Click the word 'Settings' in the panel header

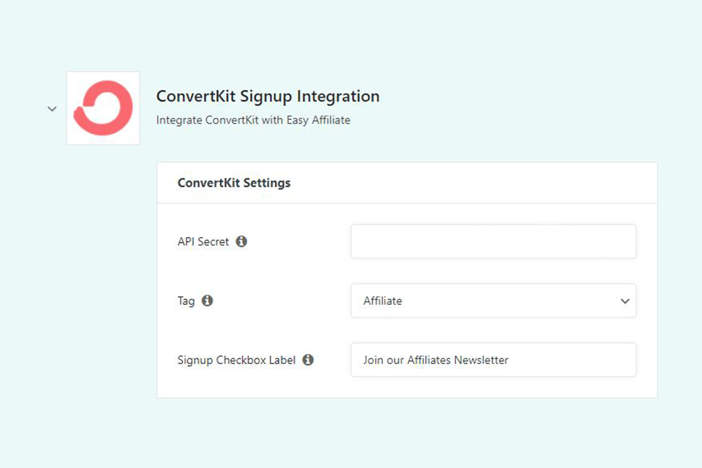(267, 183)
